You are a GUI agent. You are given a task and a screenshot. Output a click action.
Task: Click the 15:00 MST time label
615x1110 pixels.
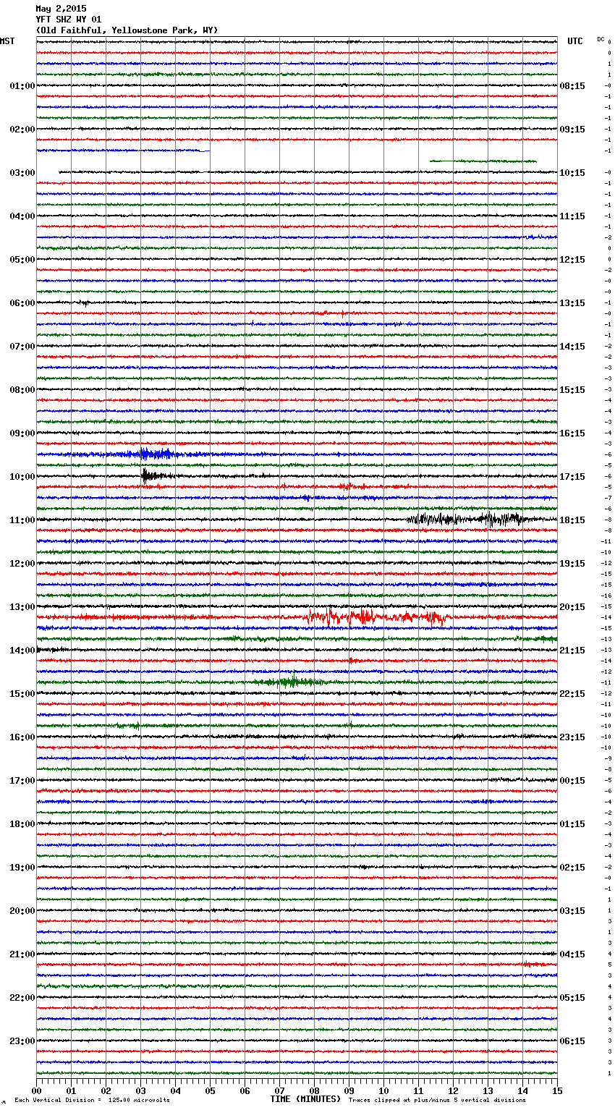click(x=22, y=694)
